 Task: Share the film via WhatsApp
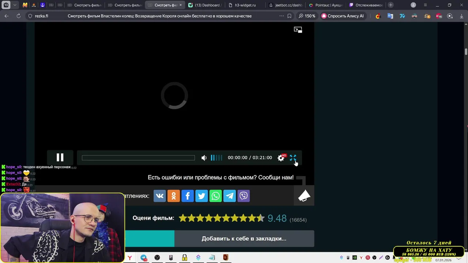(x=216, y=196)
